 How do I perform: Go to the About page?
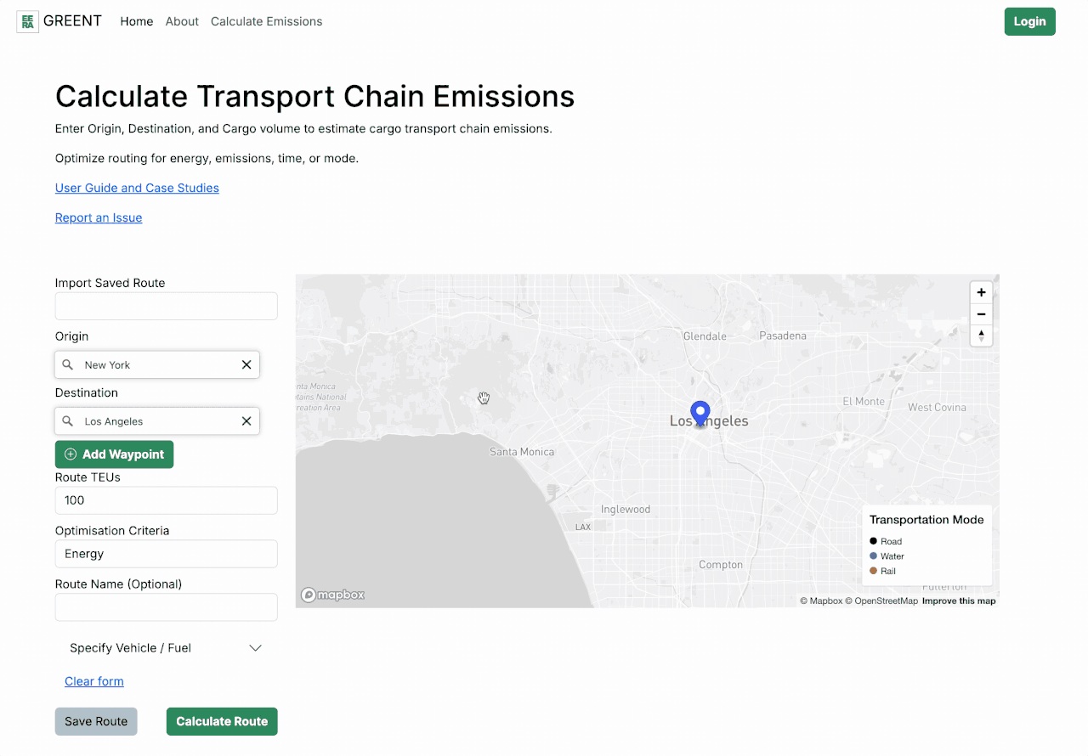pos(182,21)
